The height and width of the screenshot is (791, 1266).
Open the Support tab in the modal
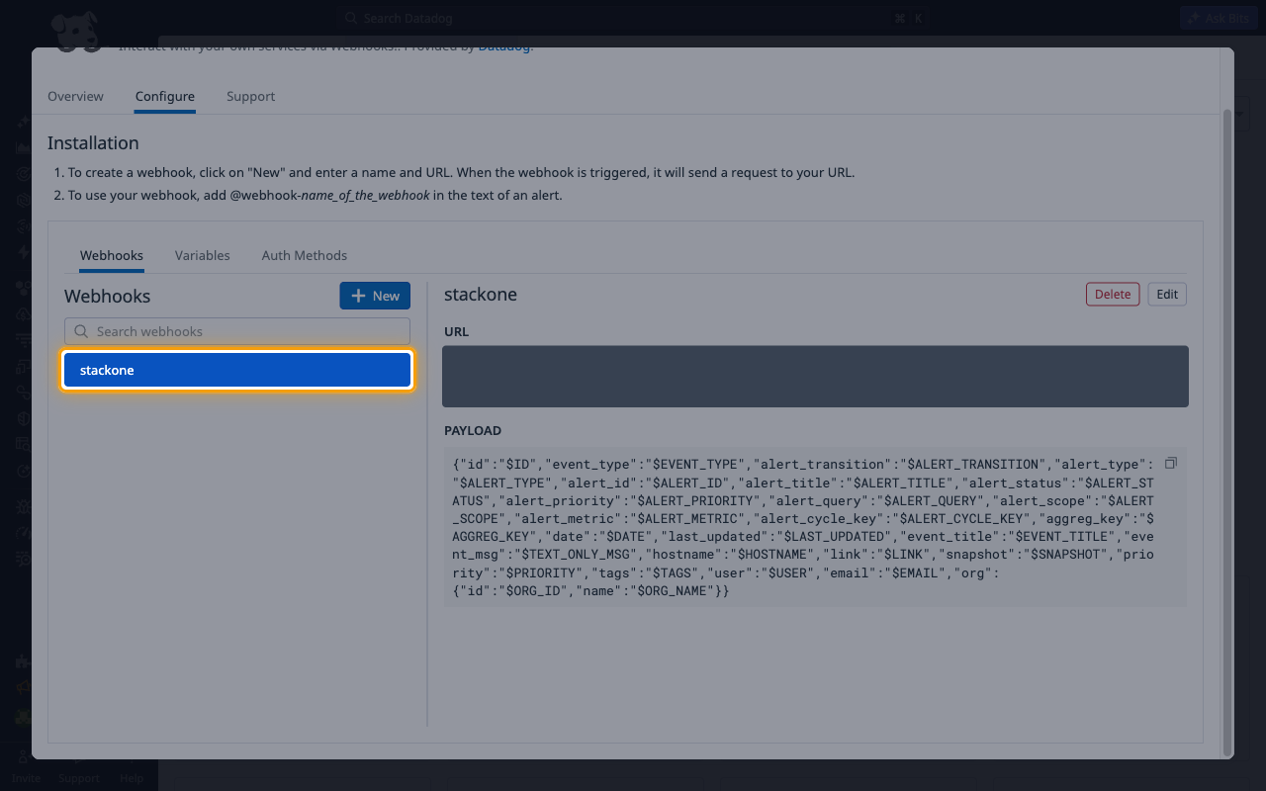click(250, 96)
